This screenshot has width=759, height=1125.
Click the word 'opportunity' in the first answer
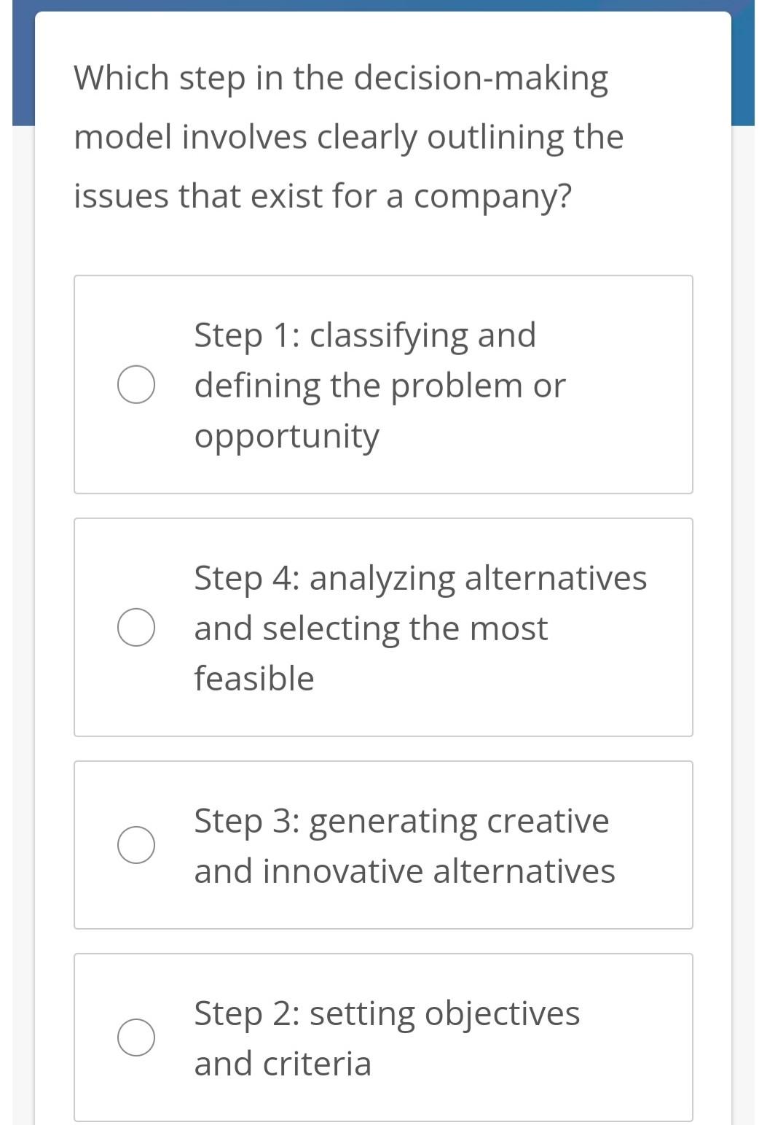coord(286,435)
